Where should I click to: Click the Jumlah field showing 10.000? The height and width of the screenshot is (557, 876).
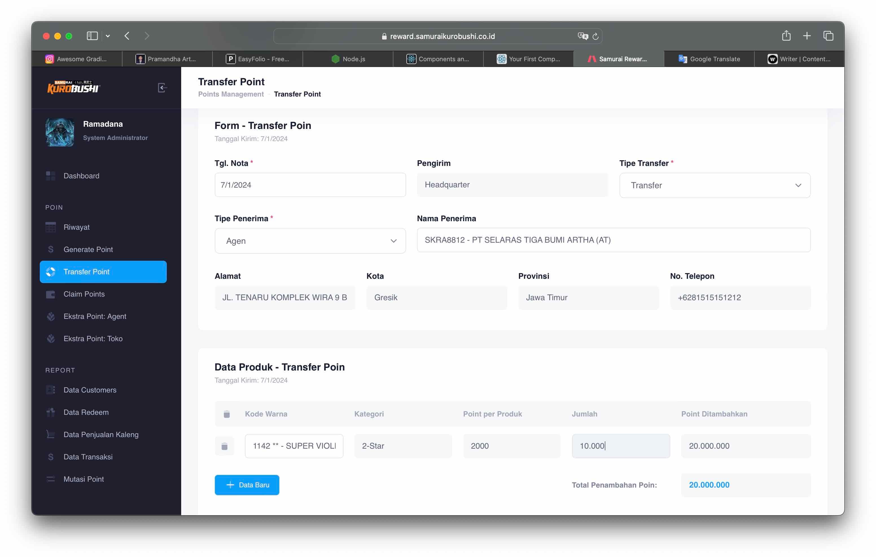621,446
